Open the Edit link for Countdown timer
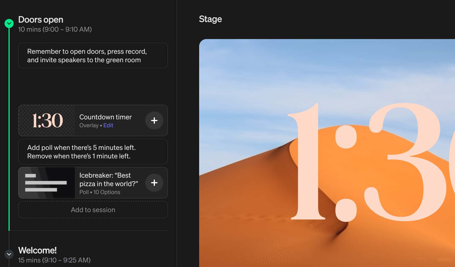This screenshot has width=455, height=267. tap(108, 125)
